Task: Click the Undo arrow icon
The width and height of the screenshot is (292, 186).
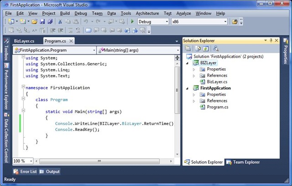Action: click(86, 21)
